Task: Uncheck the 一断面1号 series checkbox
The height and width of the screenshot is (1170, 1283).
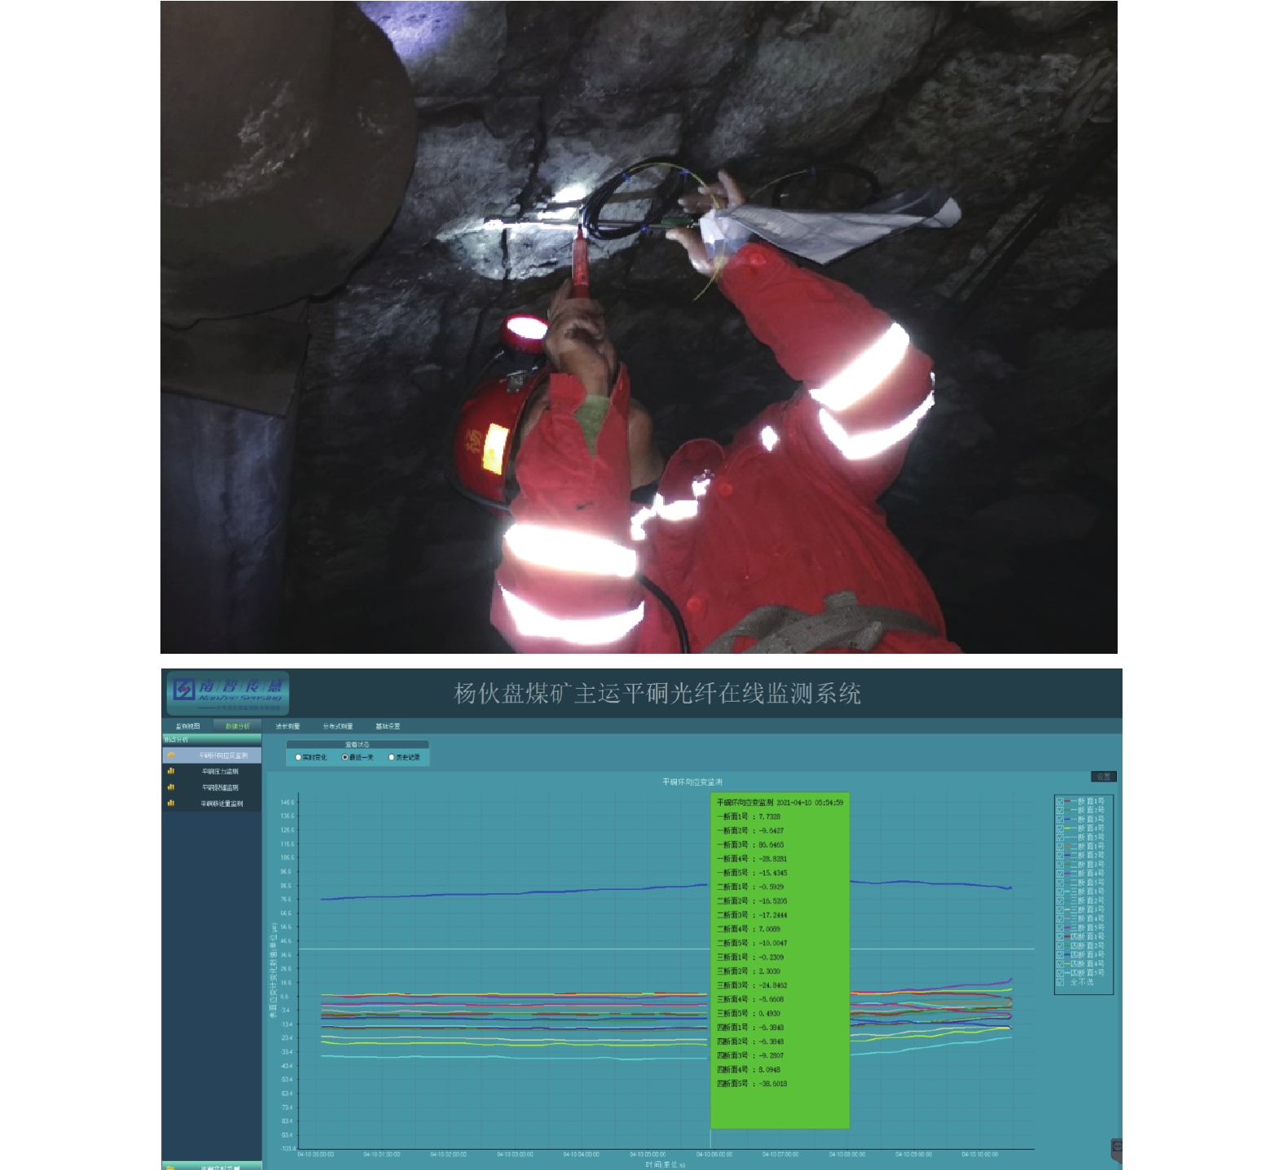Action: coord(1060,802)
